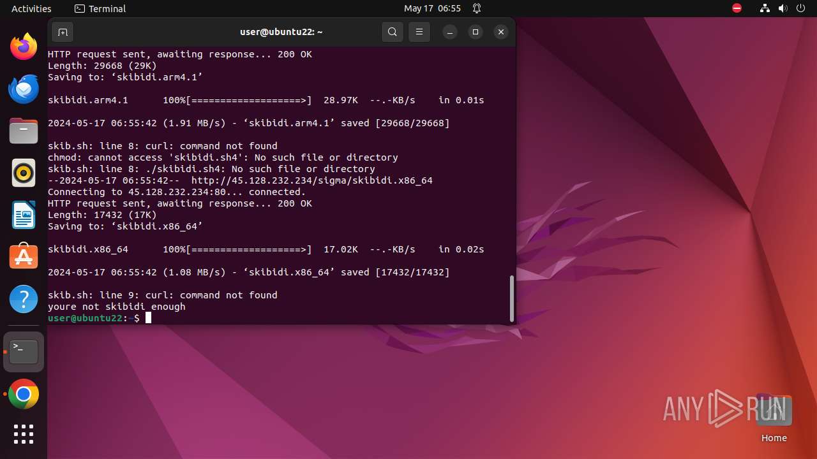Screen dimensions: 817x459
Task: Launch Google Chrome from dock
Action: 24,395
